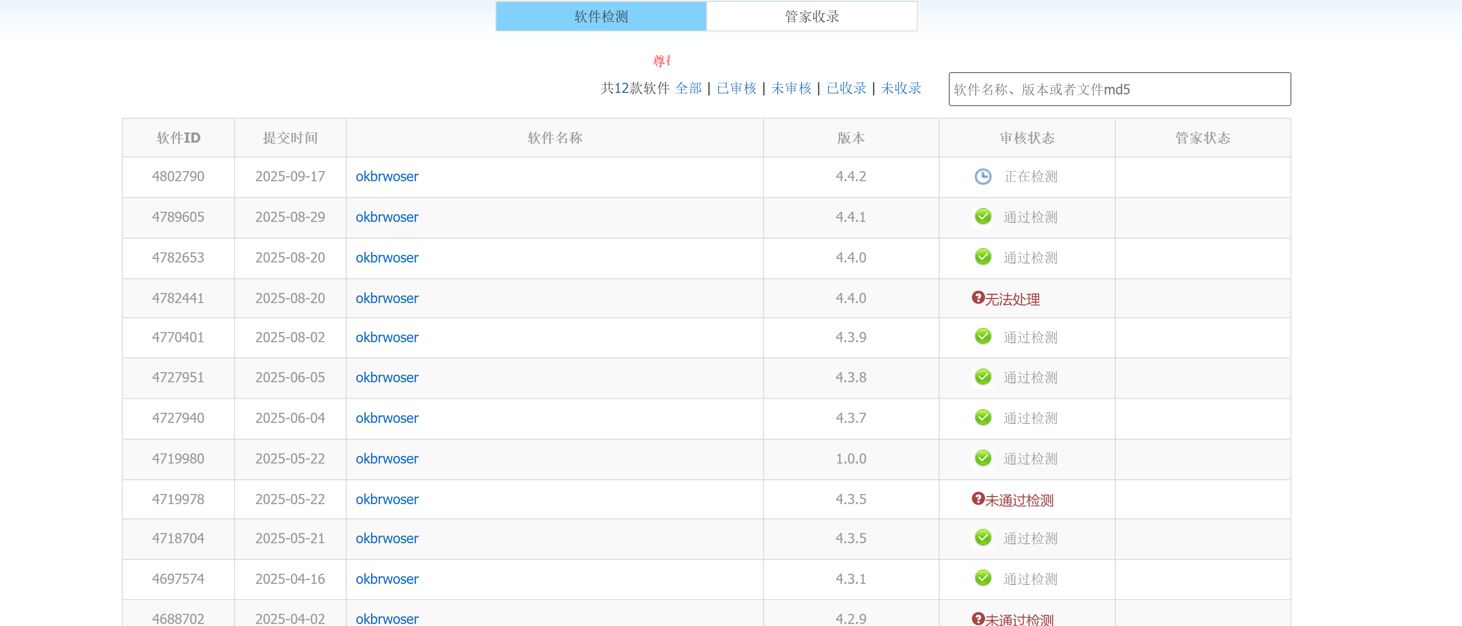Filter list by 已审核
Viewport: 1462px width, 626px height.
coord(736,88)
